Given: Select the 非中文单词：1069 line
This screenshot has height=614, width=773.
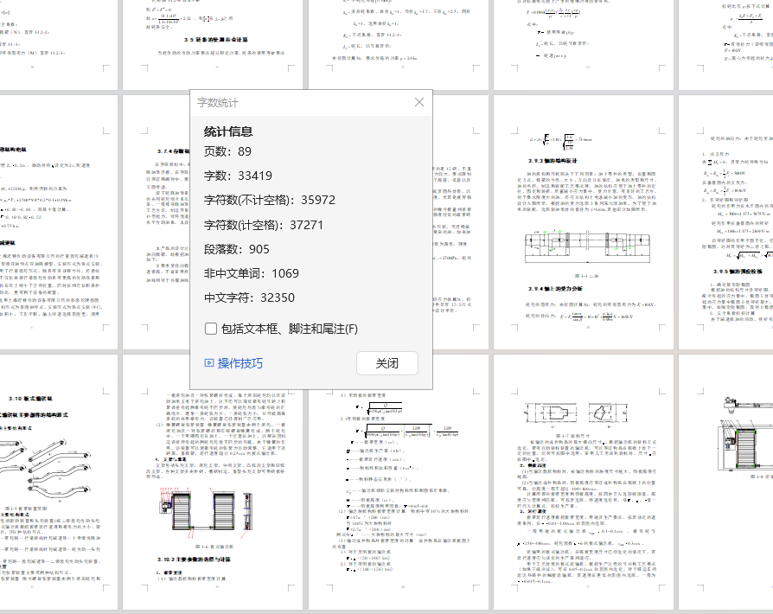Looking at the screenshot, I should [x=252, y=273].
